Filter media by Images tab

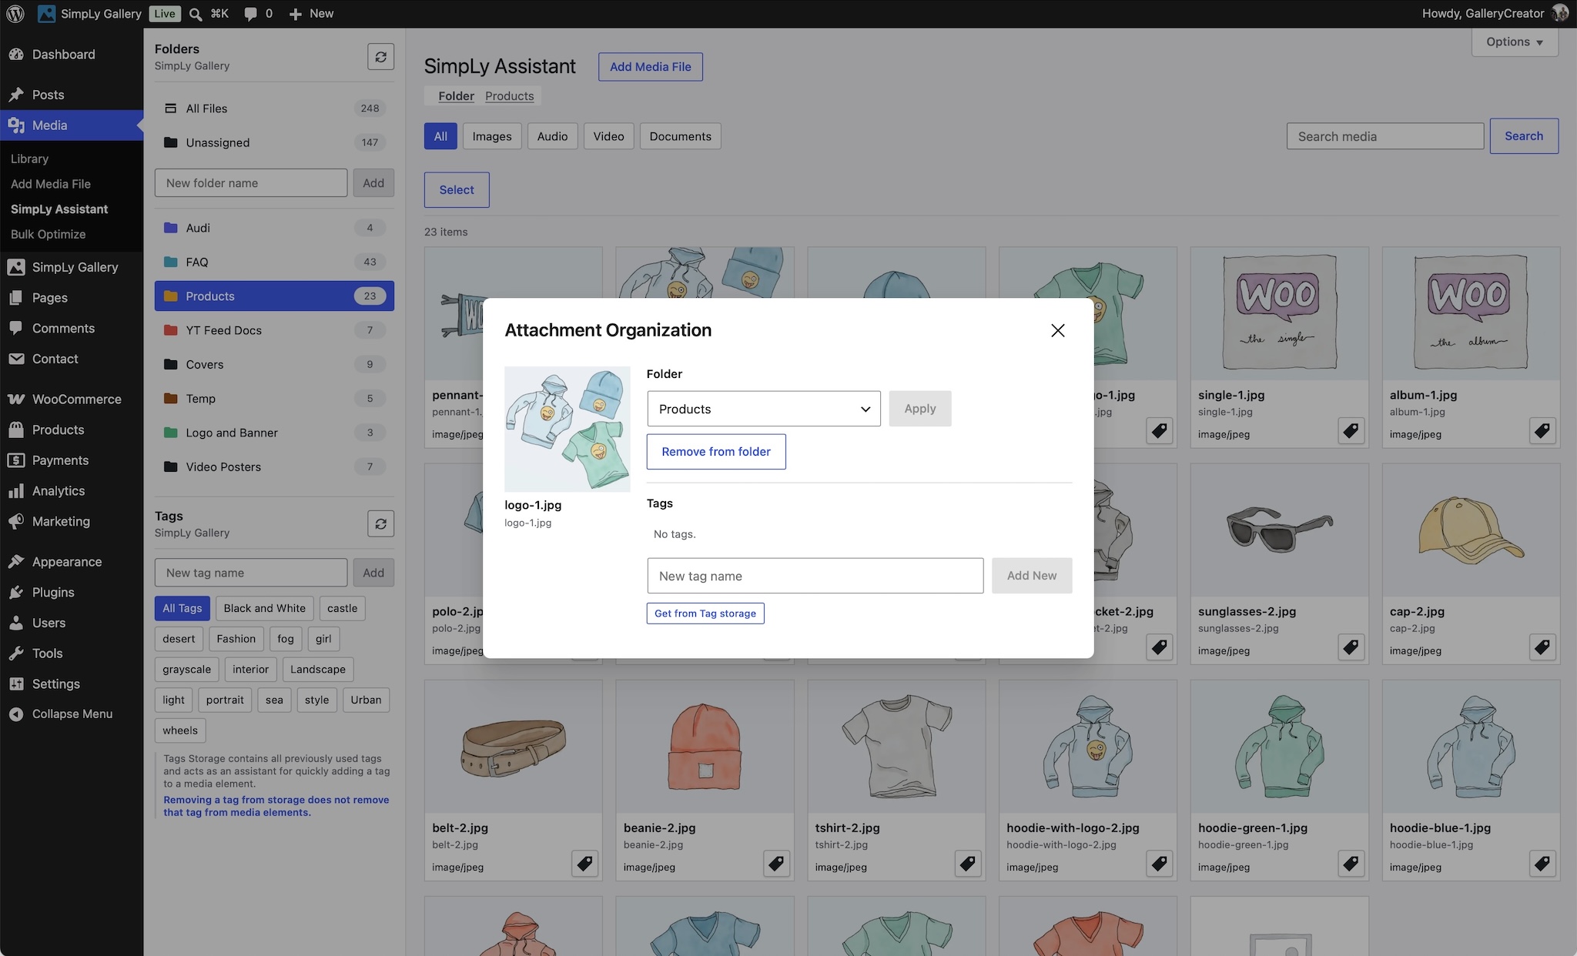tap(492, 136)
